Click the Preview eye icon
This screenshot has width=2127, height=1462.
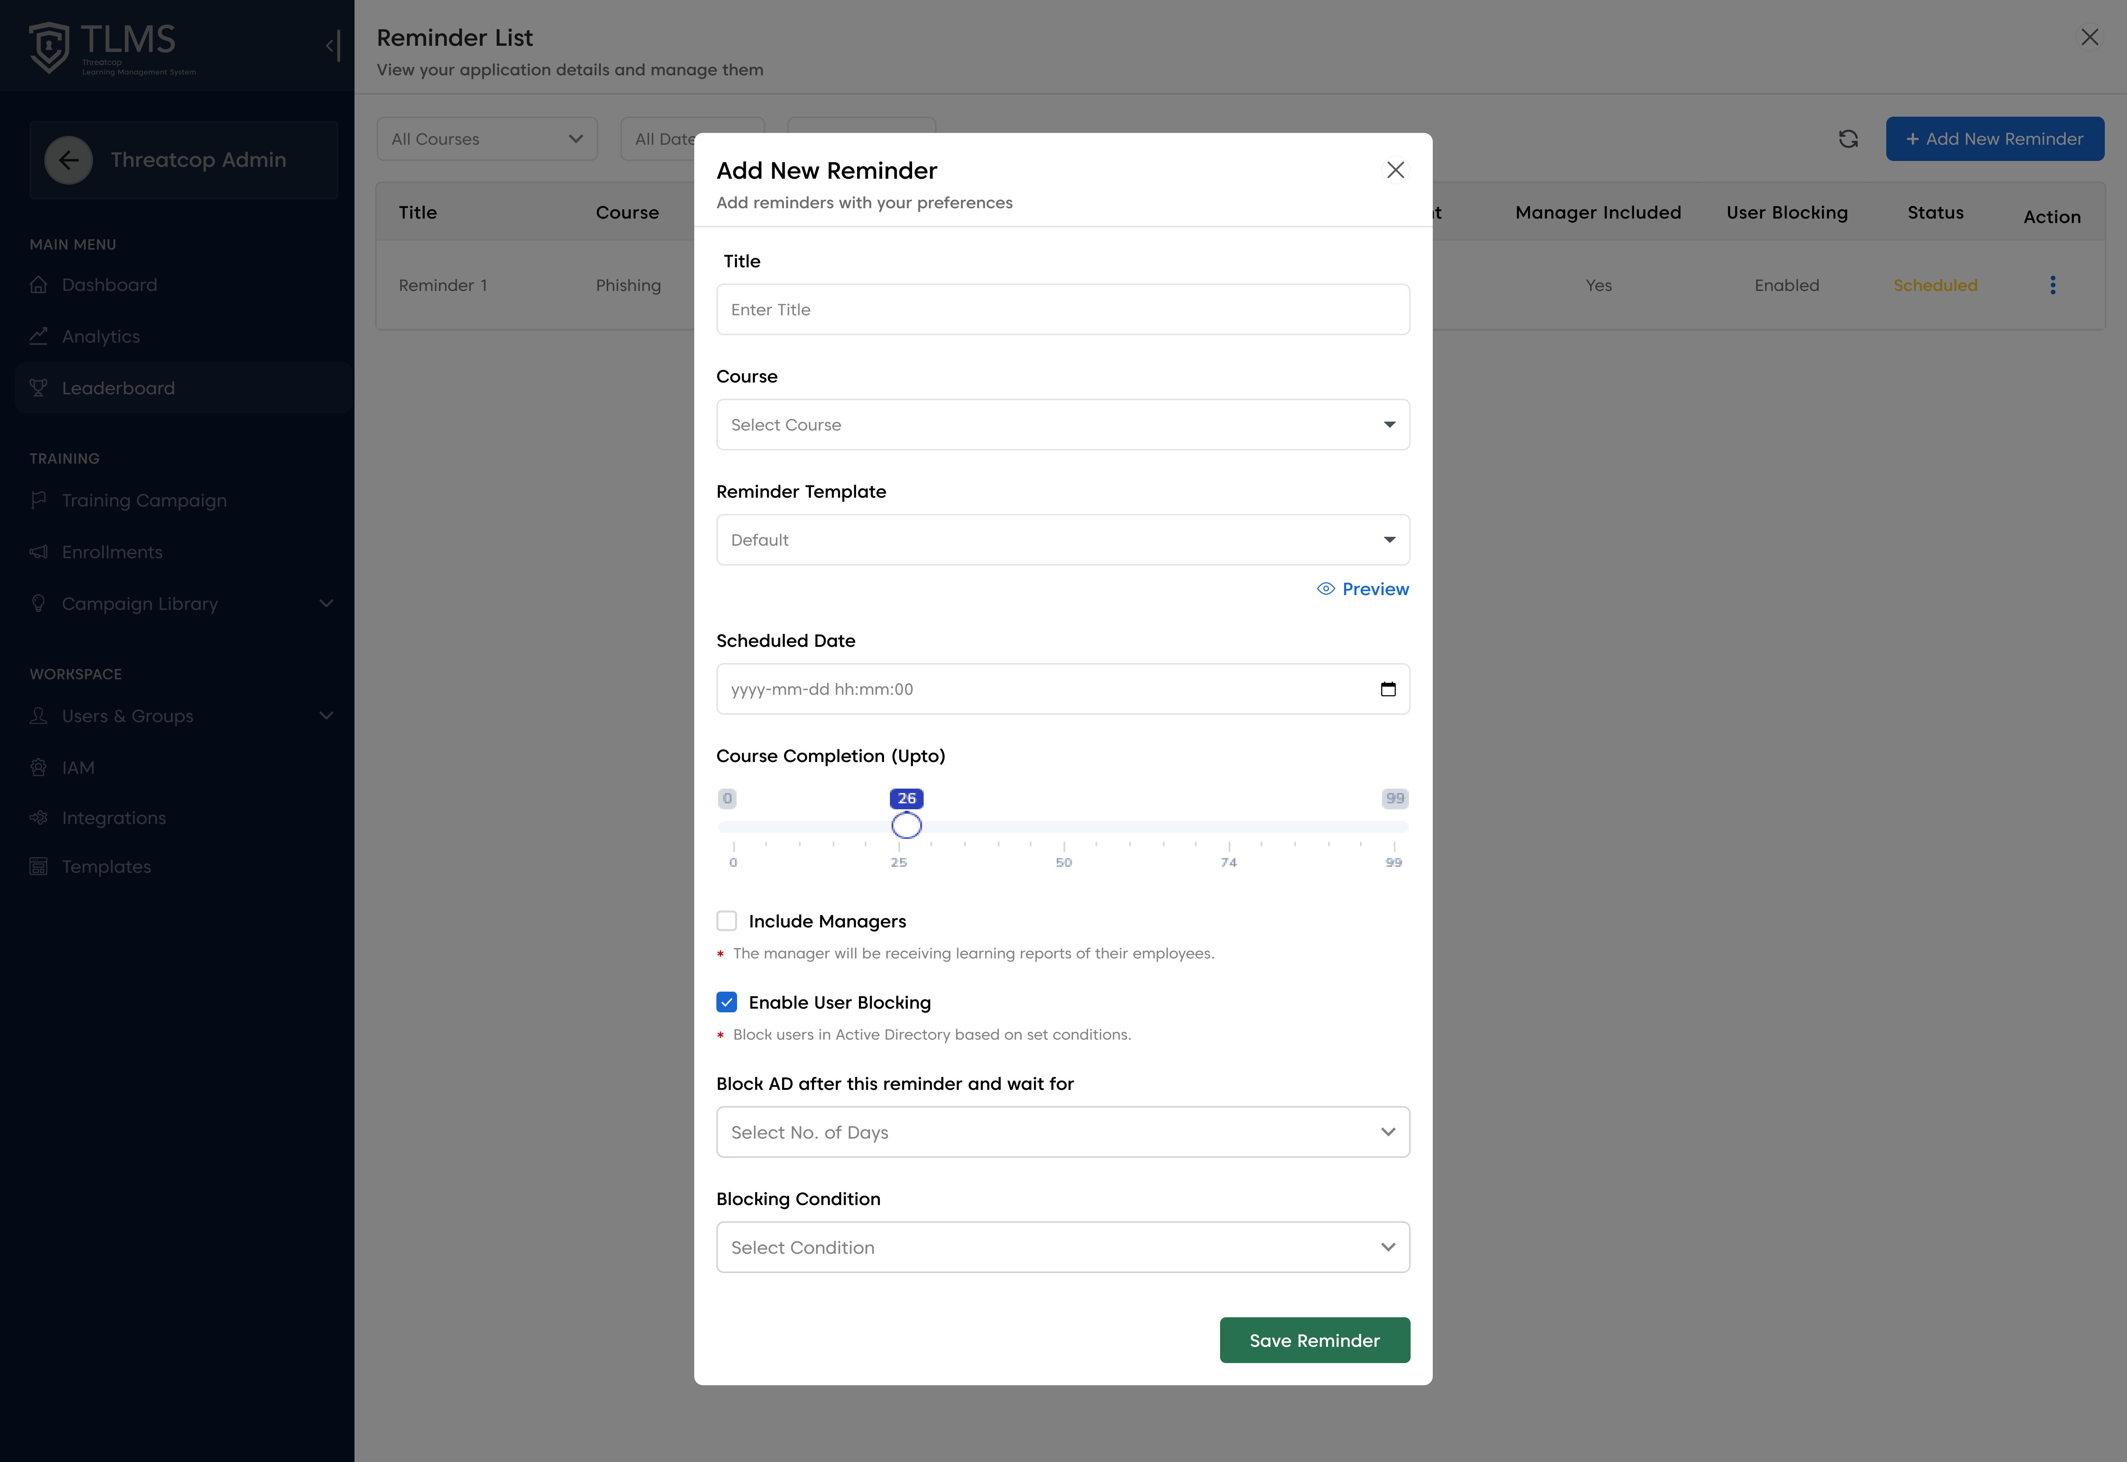(1325, 589)
